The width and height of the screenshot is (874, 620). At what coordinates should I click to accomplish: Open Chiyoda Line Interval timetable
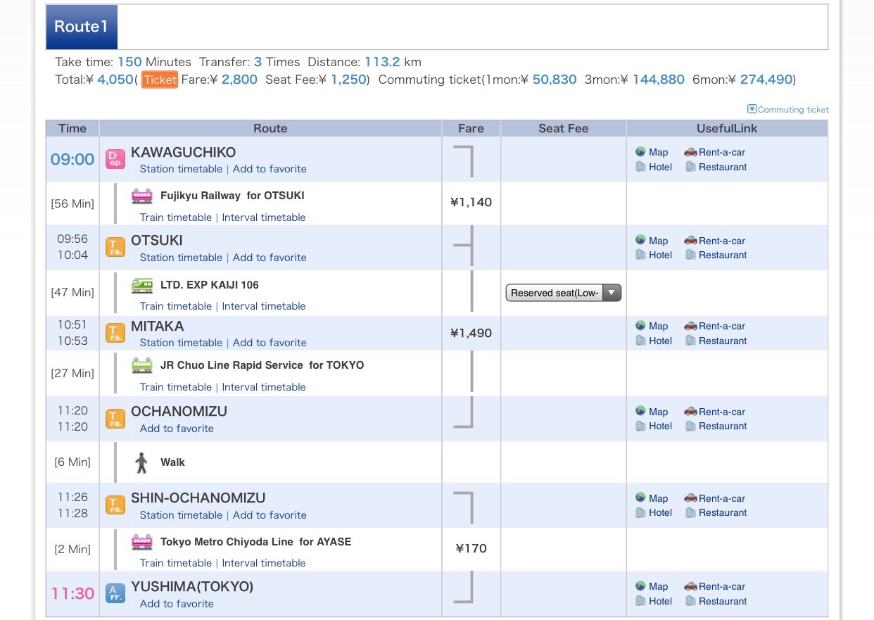(264, 563)
